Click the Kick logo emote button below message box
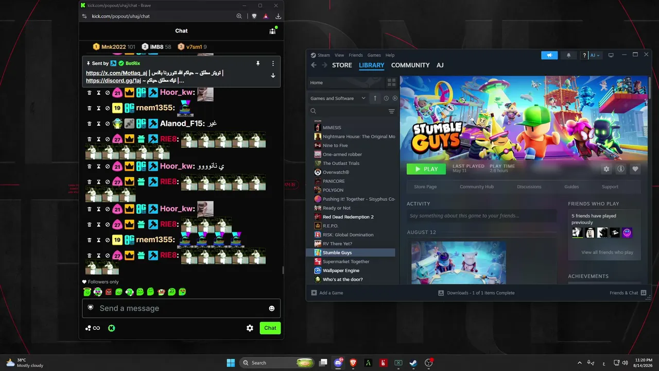Image resolution: width=659 pixels, height=371 pixels. click(x=111, y=328)
